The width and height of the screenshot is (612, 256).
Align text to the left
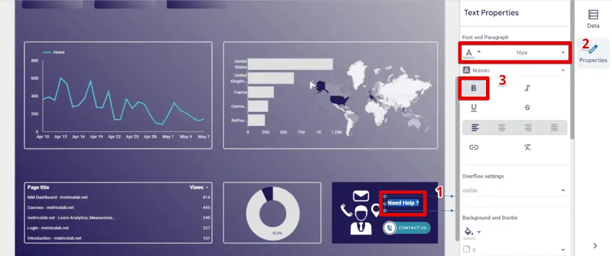pos(474,127)
